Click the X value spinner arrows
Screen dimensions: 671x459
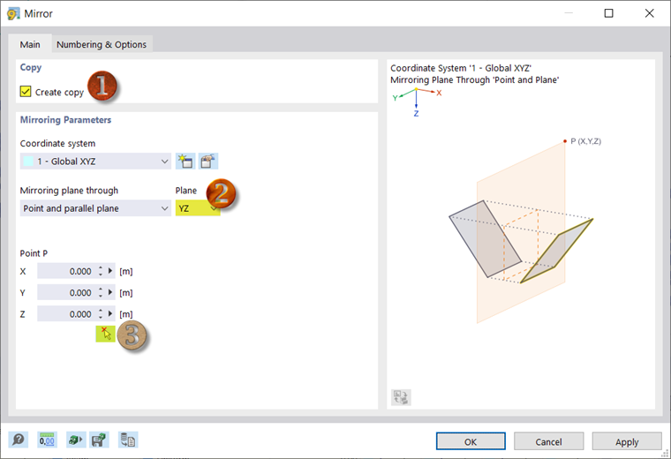101,271
